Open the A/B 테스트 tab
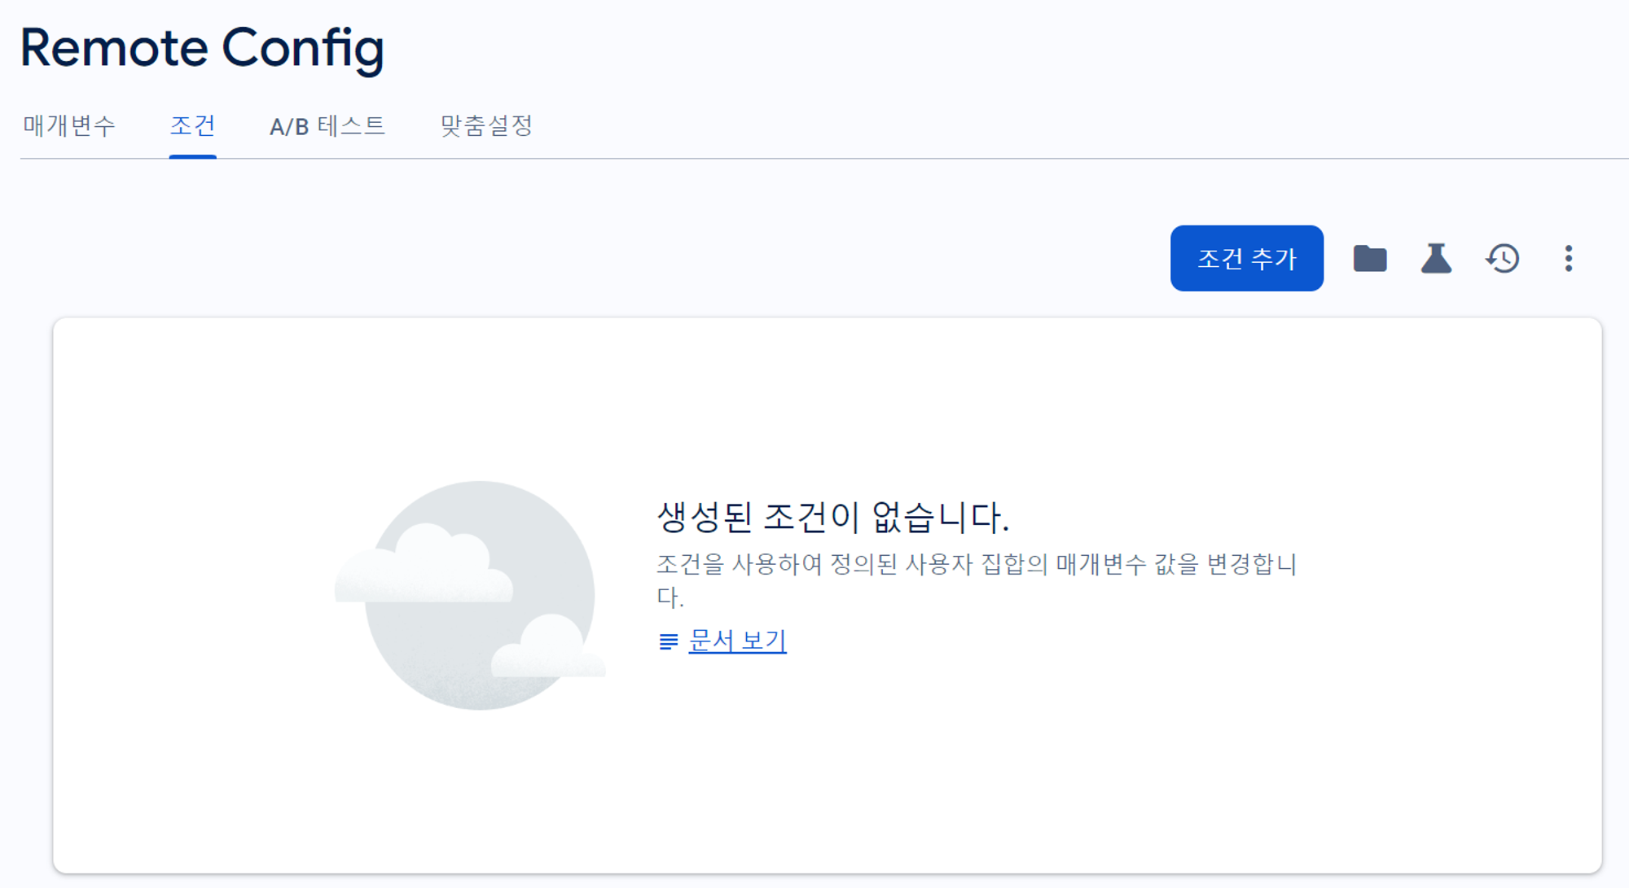 (327, 126)
